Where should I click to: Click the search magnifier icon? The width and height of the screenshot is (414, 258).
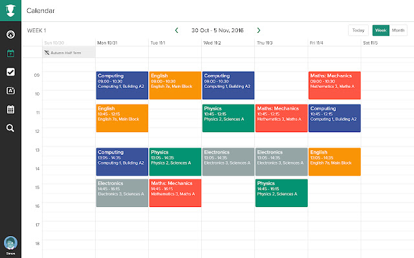click(x=10, y=128)
